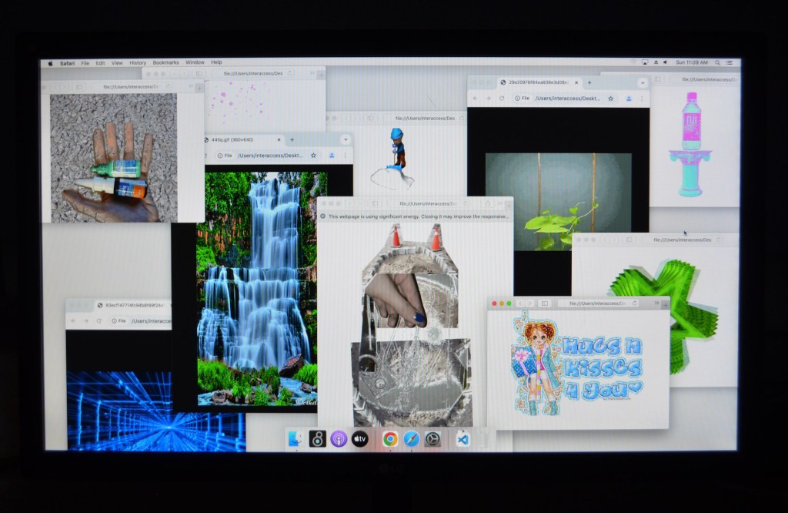Viewport: 788px width, 513px height.
Task: Open Finder from the dock
Action: (295, 439)
